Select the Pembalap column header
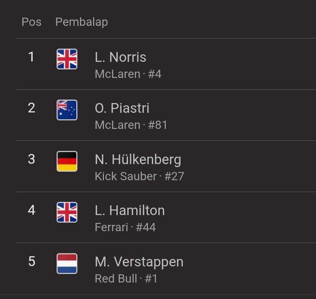The width and height of the screenshot is (316, 299). click(x=81, y=22)
